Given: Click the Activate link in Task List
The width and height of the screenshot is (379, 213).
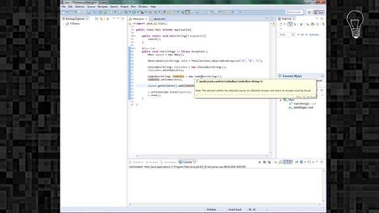Looking at the screenshot, I should point(314,35).
